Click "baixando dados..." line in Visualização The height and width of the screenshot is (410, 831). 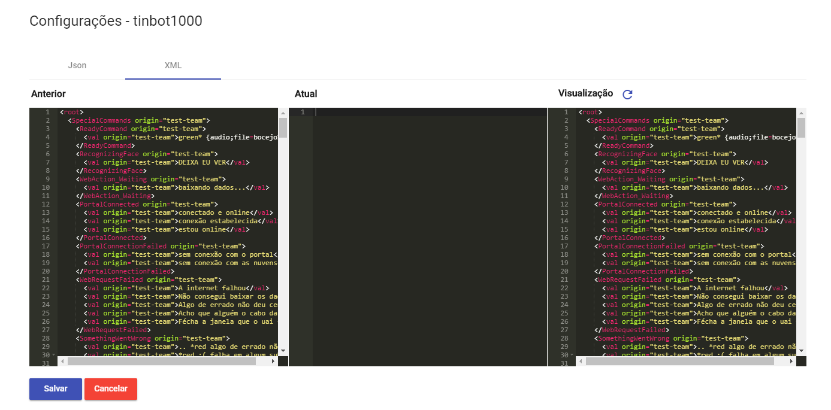point(694,187)
